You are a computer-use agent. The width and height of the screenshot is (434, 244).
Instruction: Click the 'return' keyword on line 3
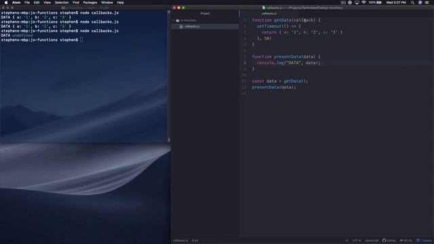tap(269, 33)
